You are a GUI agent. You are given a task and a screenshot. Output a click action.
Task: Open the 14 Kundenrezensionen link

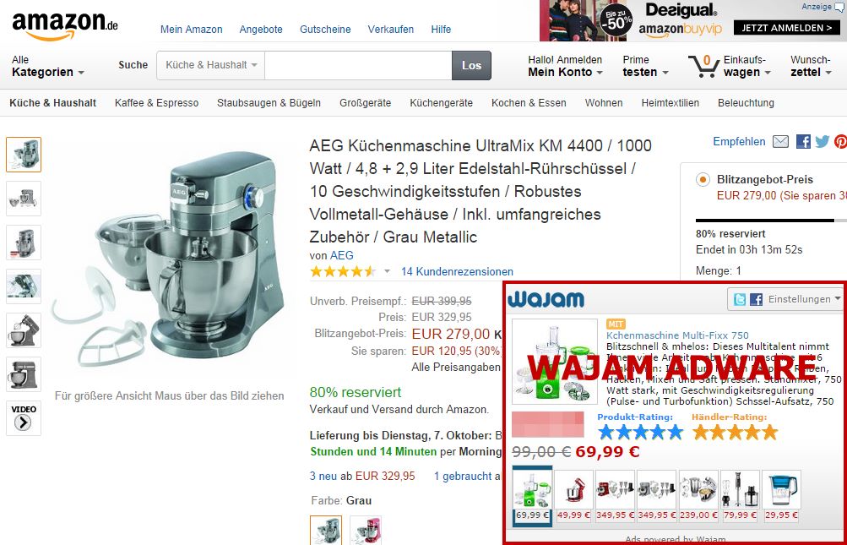click(x=457, y=271)
